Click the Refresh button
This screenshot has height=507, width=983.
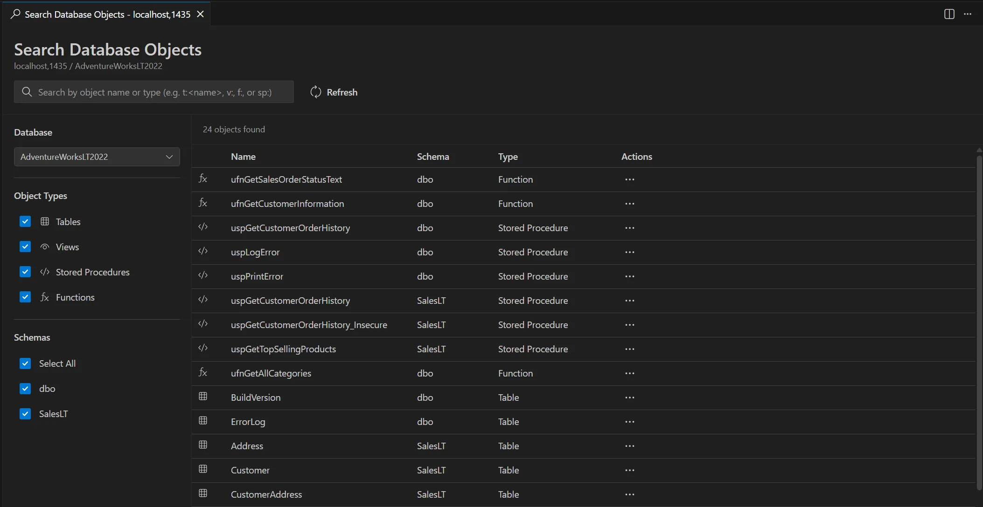click(x=334, y=92)
